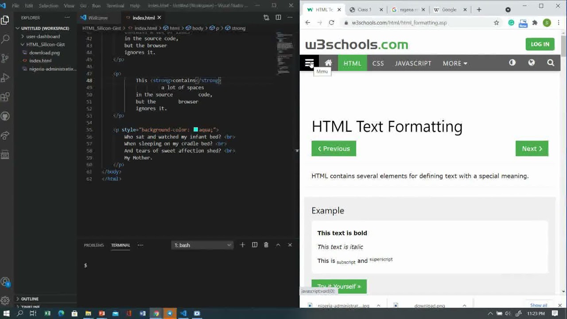
Task: Open the bash terminal selector dropdown
Action: coord(202,245)
